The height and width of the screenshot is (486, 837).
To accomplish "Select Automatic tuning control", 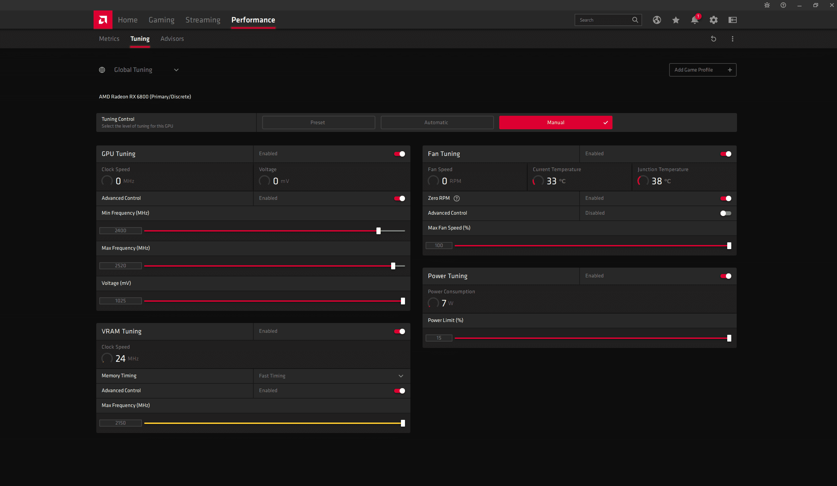I will pyautogui.click(x=437, y=123).
